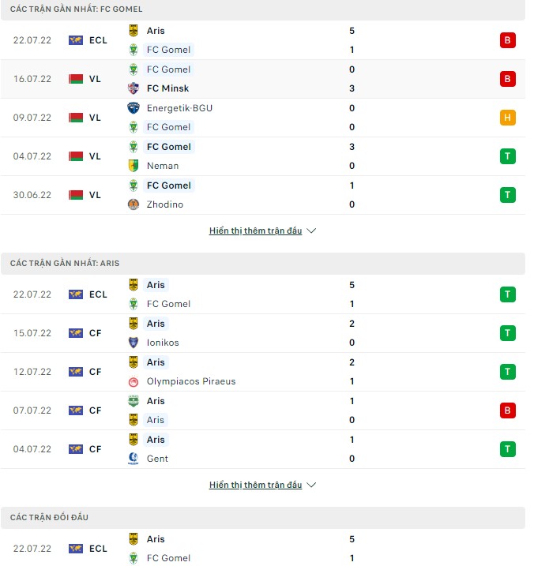
Task: Show more matches link under FC Gomel section
Action: click(255, 231)
